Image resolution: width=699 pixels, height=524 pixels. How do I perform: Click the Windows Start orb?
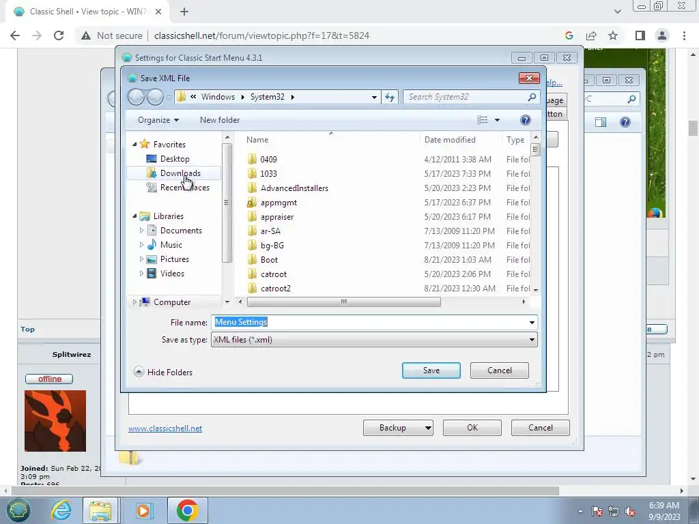pos(18,510)
